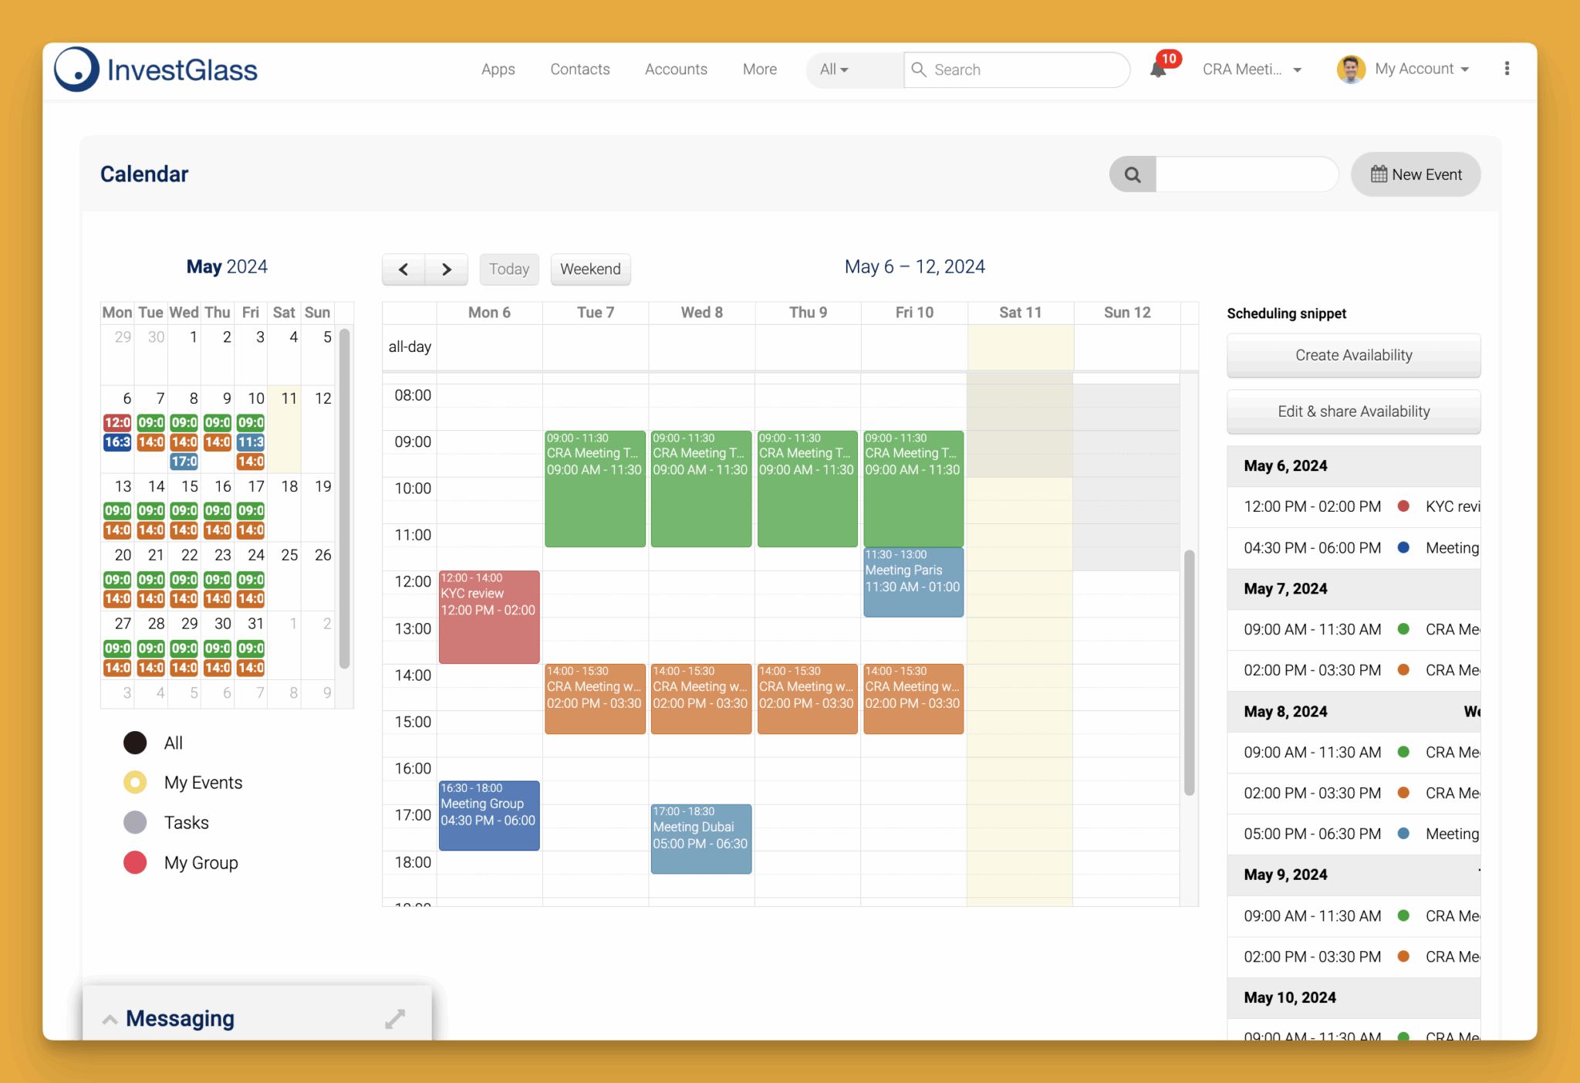Click the New Event button

(x=1416, y=174)
